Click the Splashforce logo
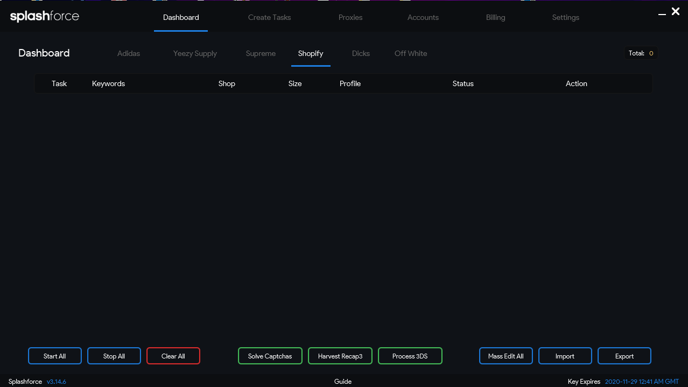Viewport: 688px width, 387px height. coord(45,17)
